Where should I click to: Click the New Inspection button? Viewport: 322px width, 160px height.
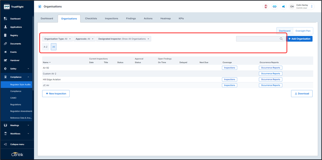(x=56, y=93)
